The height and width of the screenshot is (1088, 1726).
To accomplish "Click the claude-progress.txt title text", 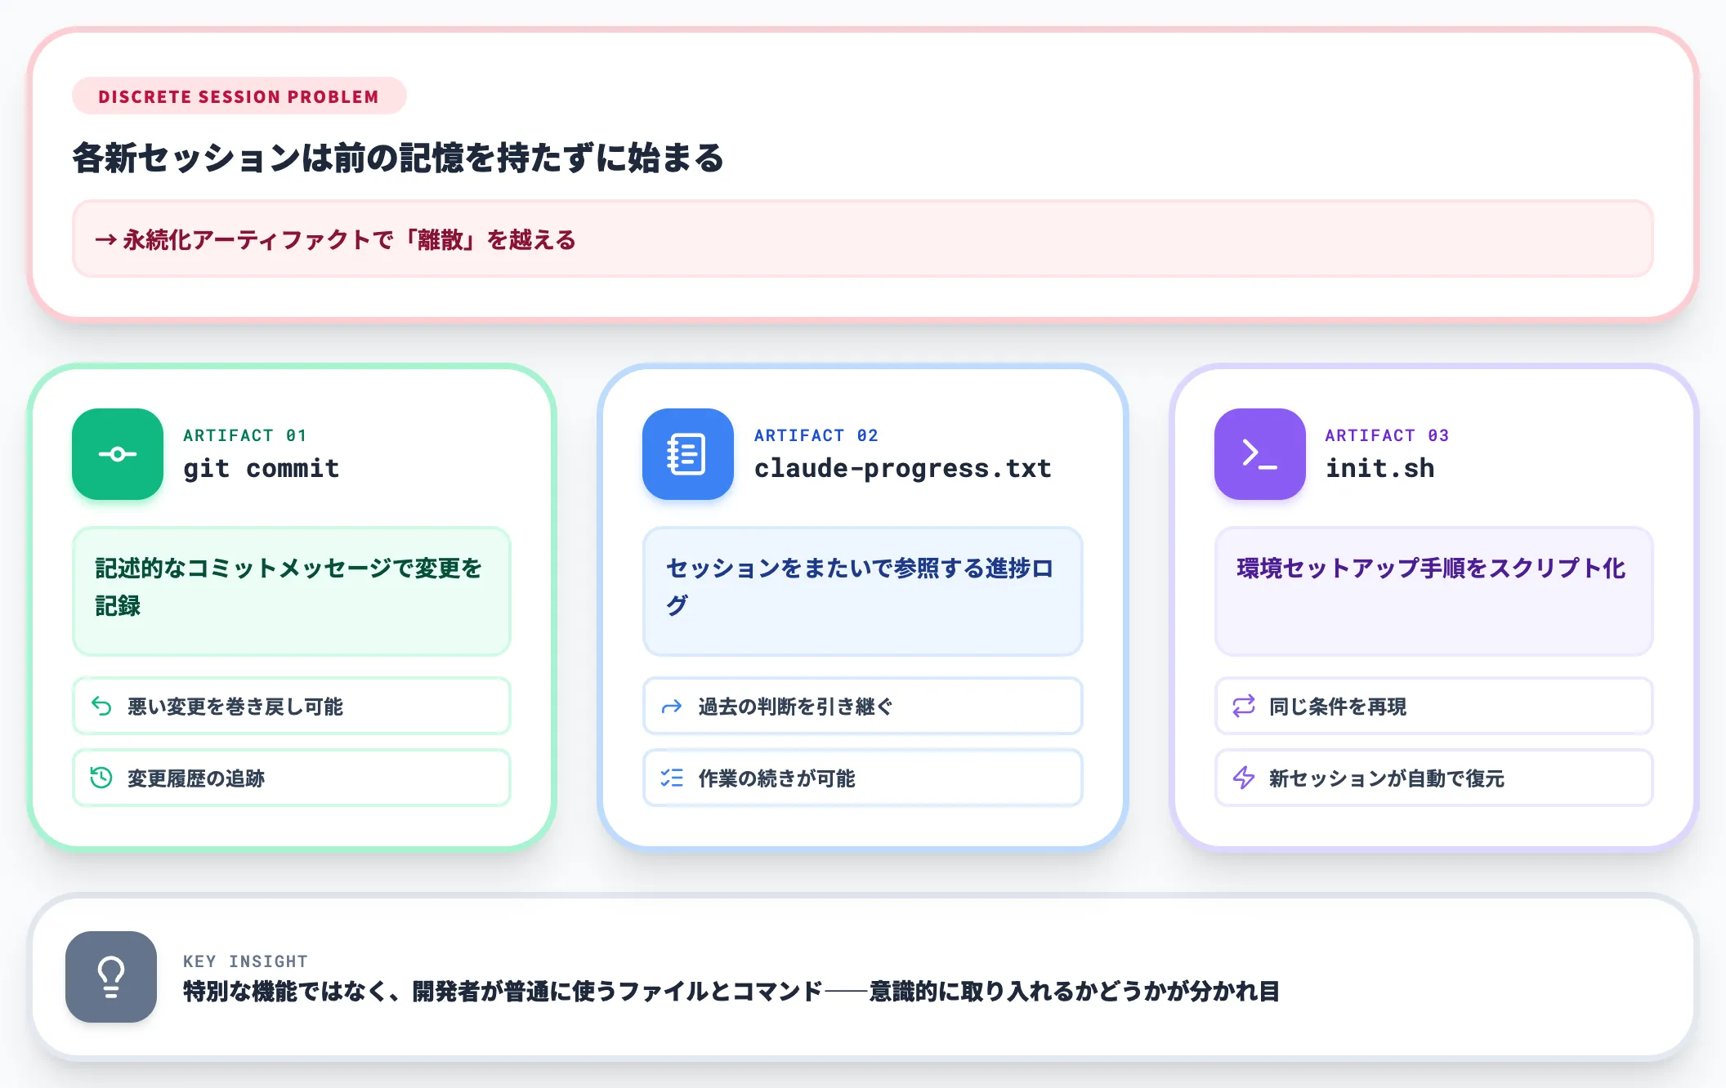I will (902, 468).
